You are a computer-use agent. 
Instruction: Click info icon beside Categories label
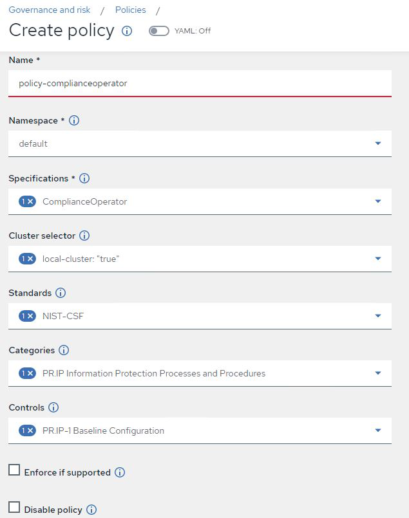[64, 351]
